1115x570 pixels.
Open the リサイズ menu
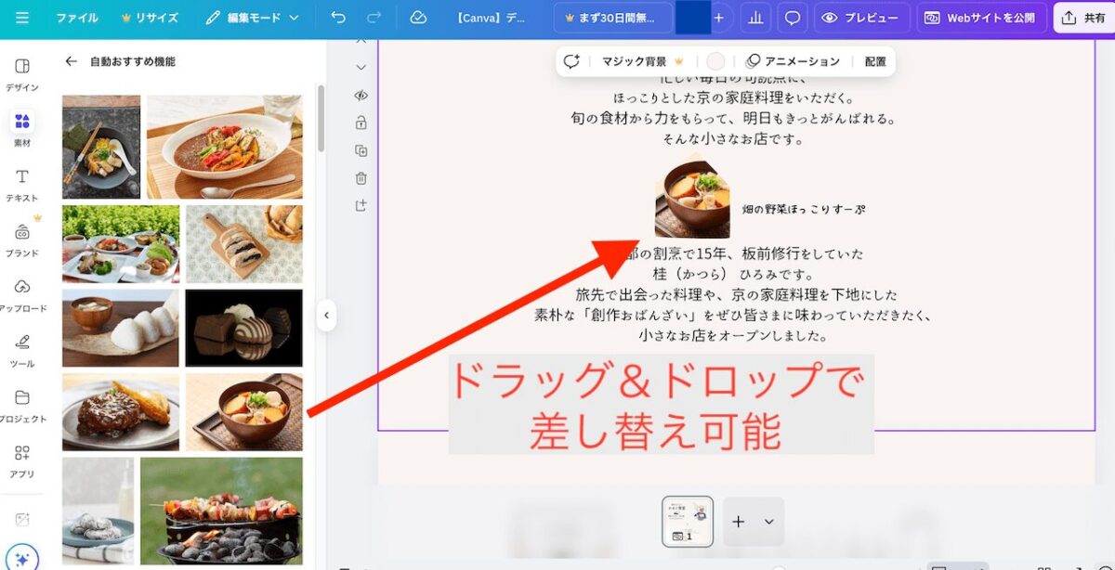click(x=149, y=18)
